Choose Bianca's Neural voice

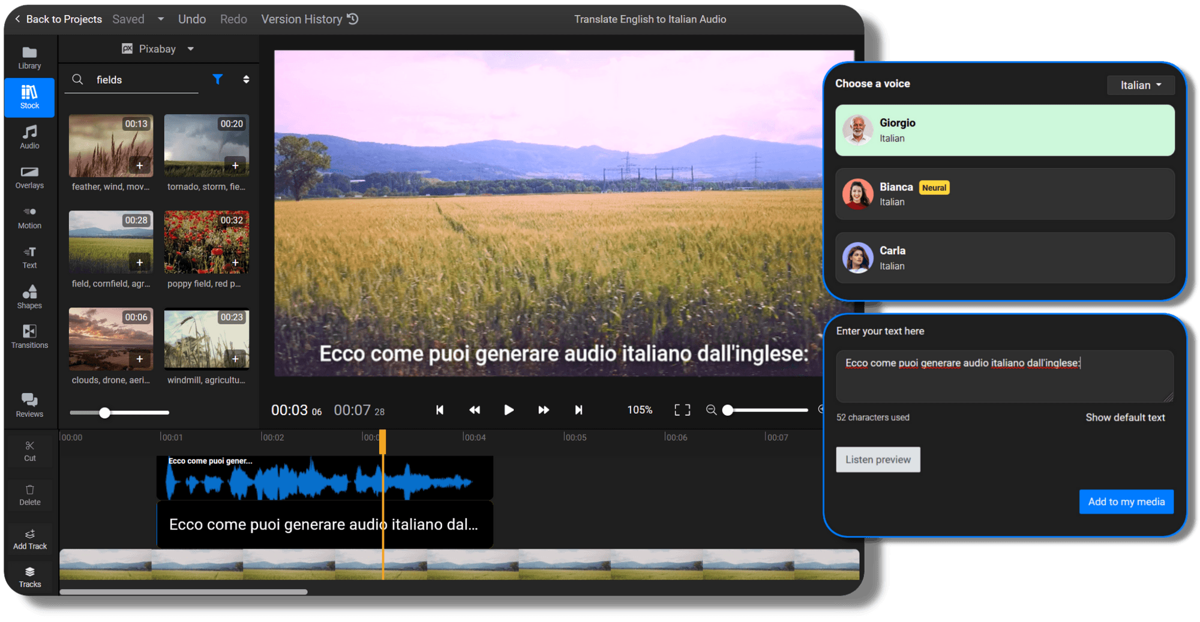pos(1004,194)
